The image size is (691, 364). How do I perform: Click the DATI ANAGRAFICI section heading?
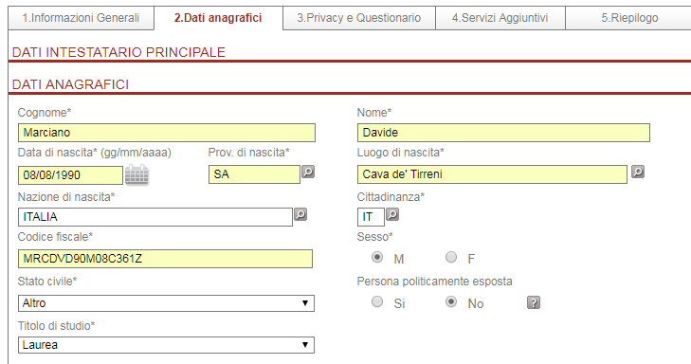point(70,84)
